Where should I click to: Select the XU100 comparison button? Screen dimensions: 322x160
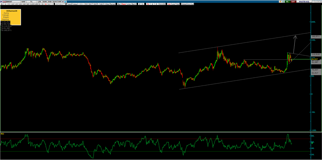162,4
